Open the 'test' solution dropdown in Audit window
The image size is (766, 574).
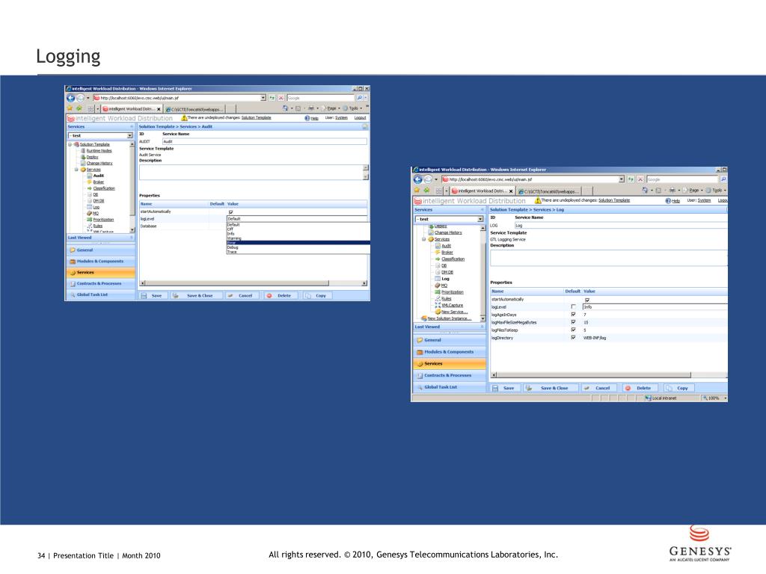point(130,136)
